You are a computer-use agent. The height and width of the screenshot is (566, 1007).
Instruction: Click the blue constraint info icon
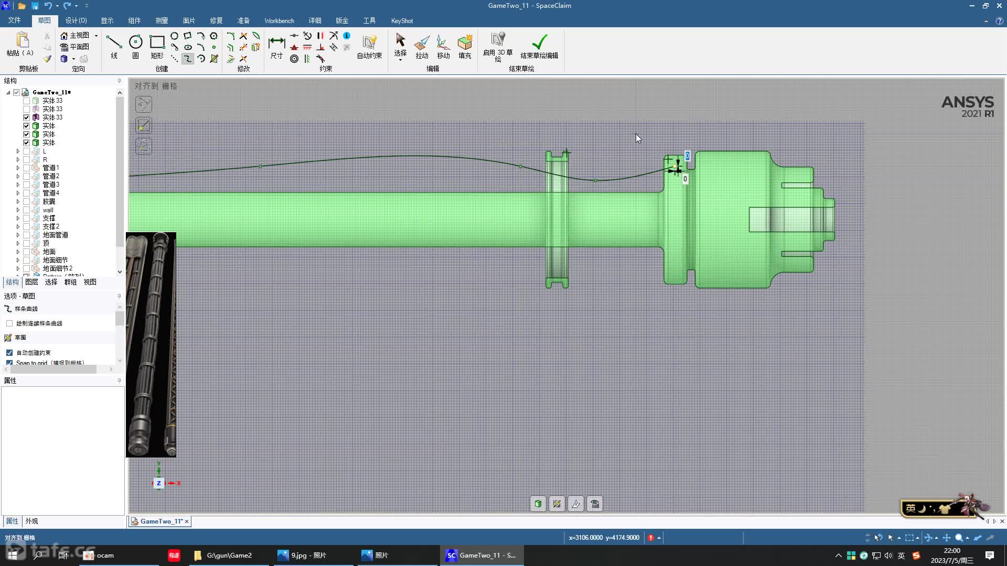(x=347, y=36)
